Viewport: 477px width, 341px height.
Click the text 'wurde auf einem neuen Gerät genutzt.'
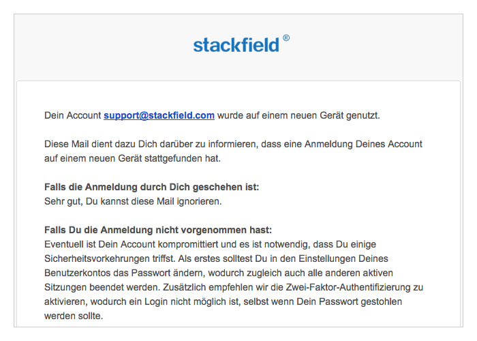(298, 115)
